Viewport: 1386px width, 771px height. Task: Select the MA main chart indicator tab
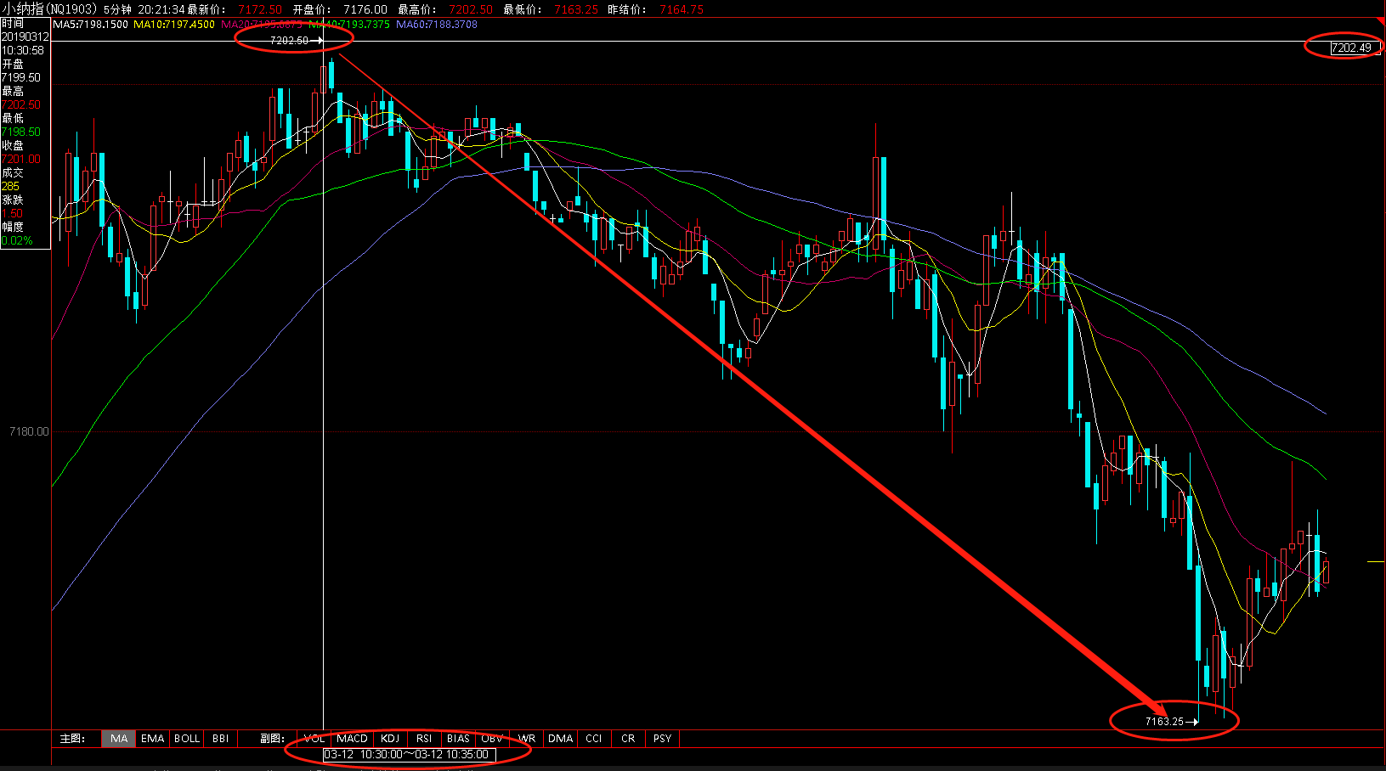pyautogui.click(x=119, y=739)
